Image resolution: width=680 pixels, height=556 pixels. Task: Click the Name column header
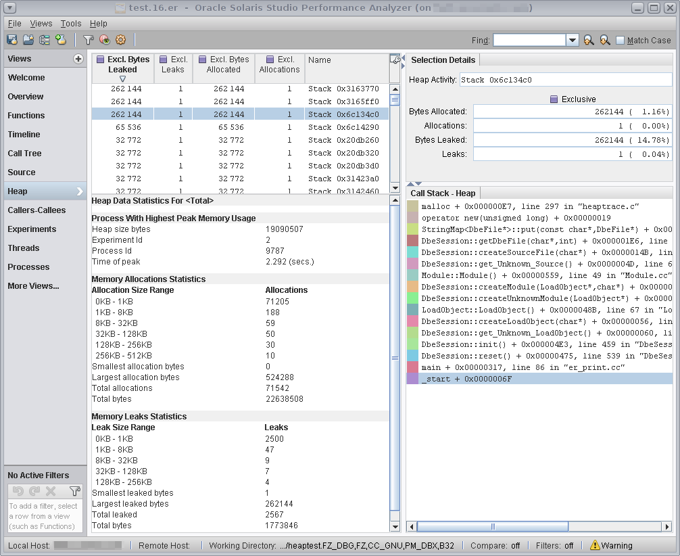coord(347,68)
